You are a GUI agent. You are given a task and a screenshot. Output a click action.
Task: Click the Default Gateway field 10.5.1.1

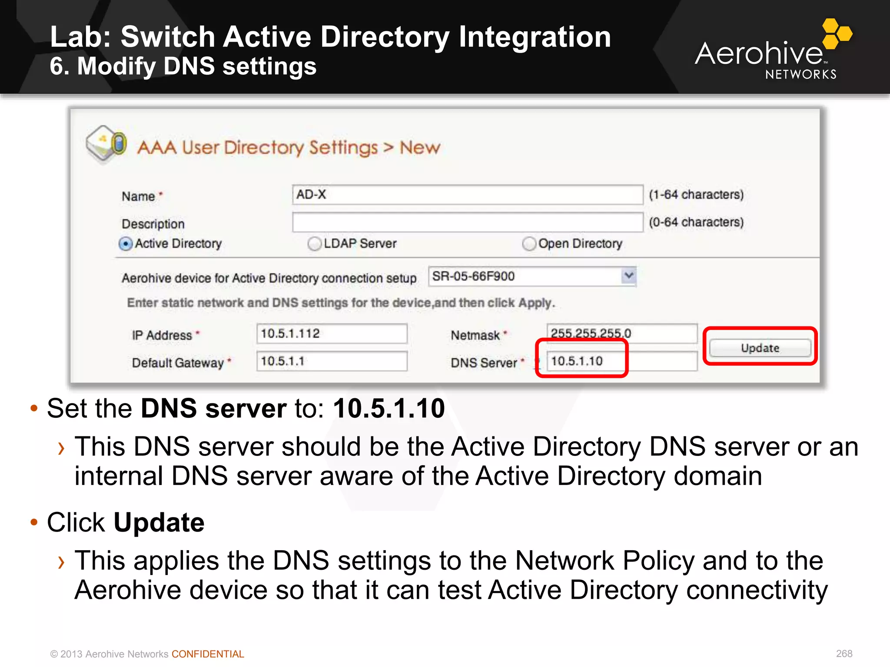332,361
